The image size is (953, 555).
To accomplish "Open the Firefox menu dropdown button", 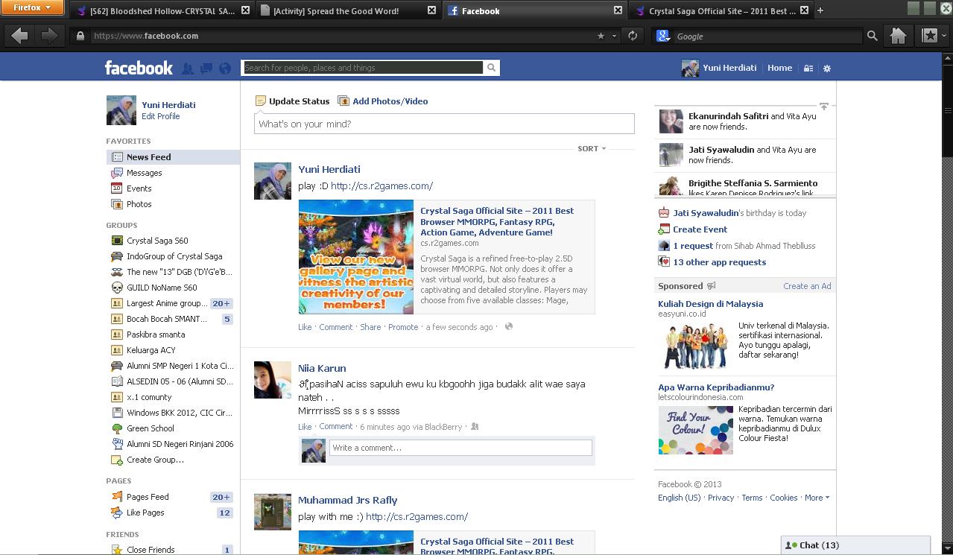I will (33, 8).
